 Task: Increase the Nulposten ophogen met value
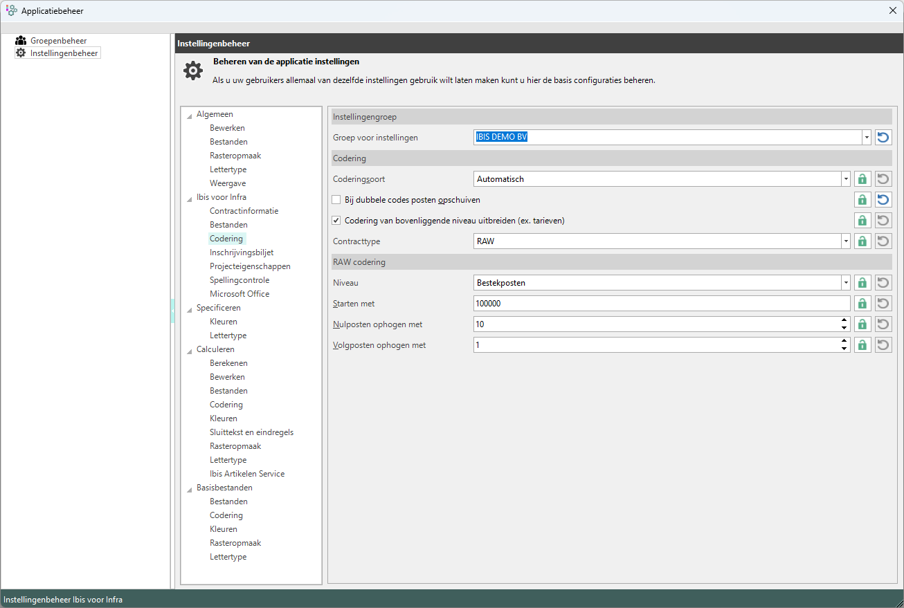click(x=844, y=321)
